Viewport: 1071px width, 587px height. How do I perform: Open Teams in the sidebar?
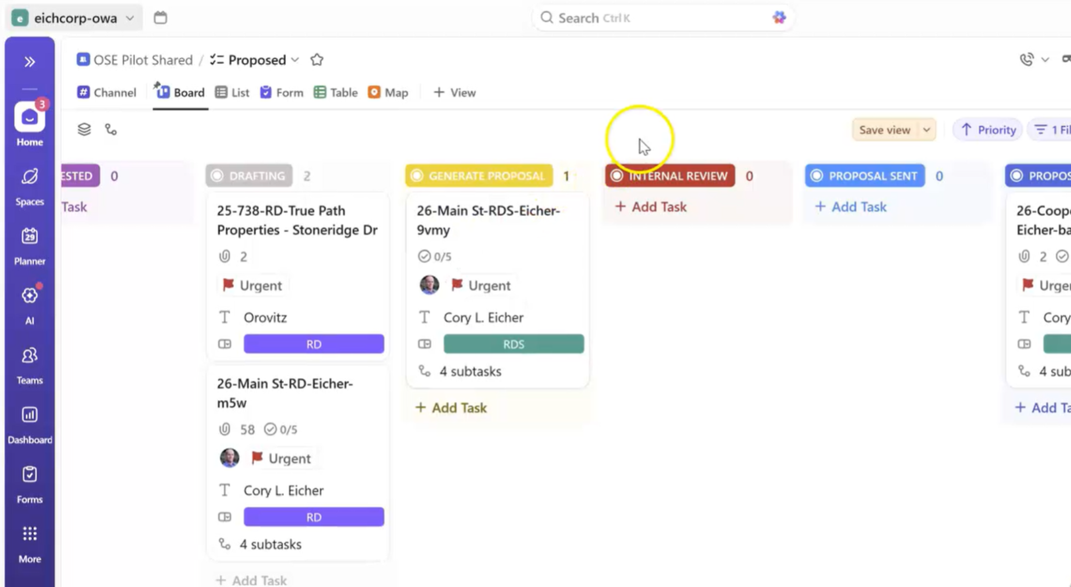pos(29,365)
